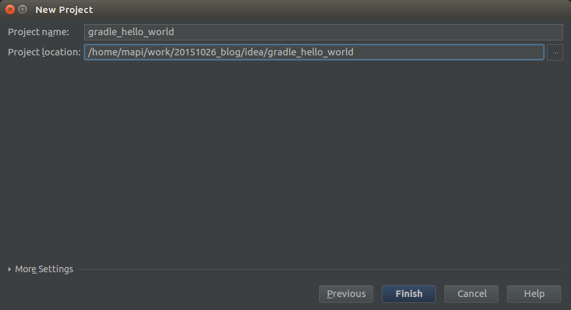Click the Finish button

pyautogui.click(x=409, y=294)
